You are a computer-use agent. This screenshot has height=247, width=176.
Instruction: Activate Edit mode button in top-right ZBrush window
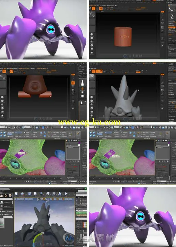93,9
